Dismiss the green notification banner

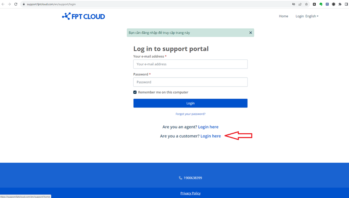(x=250, y=33)
